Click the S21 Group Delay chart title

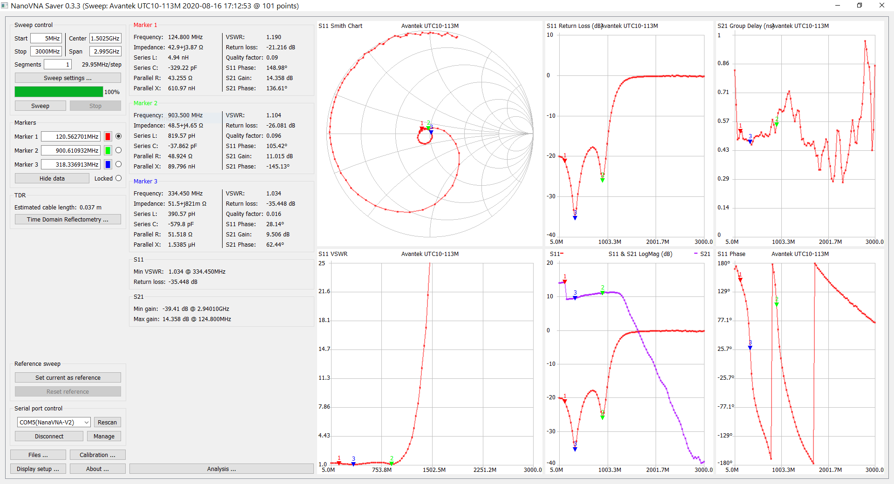(745, 26)
